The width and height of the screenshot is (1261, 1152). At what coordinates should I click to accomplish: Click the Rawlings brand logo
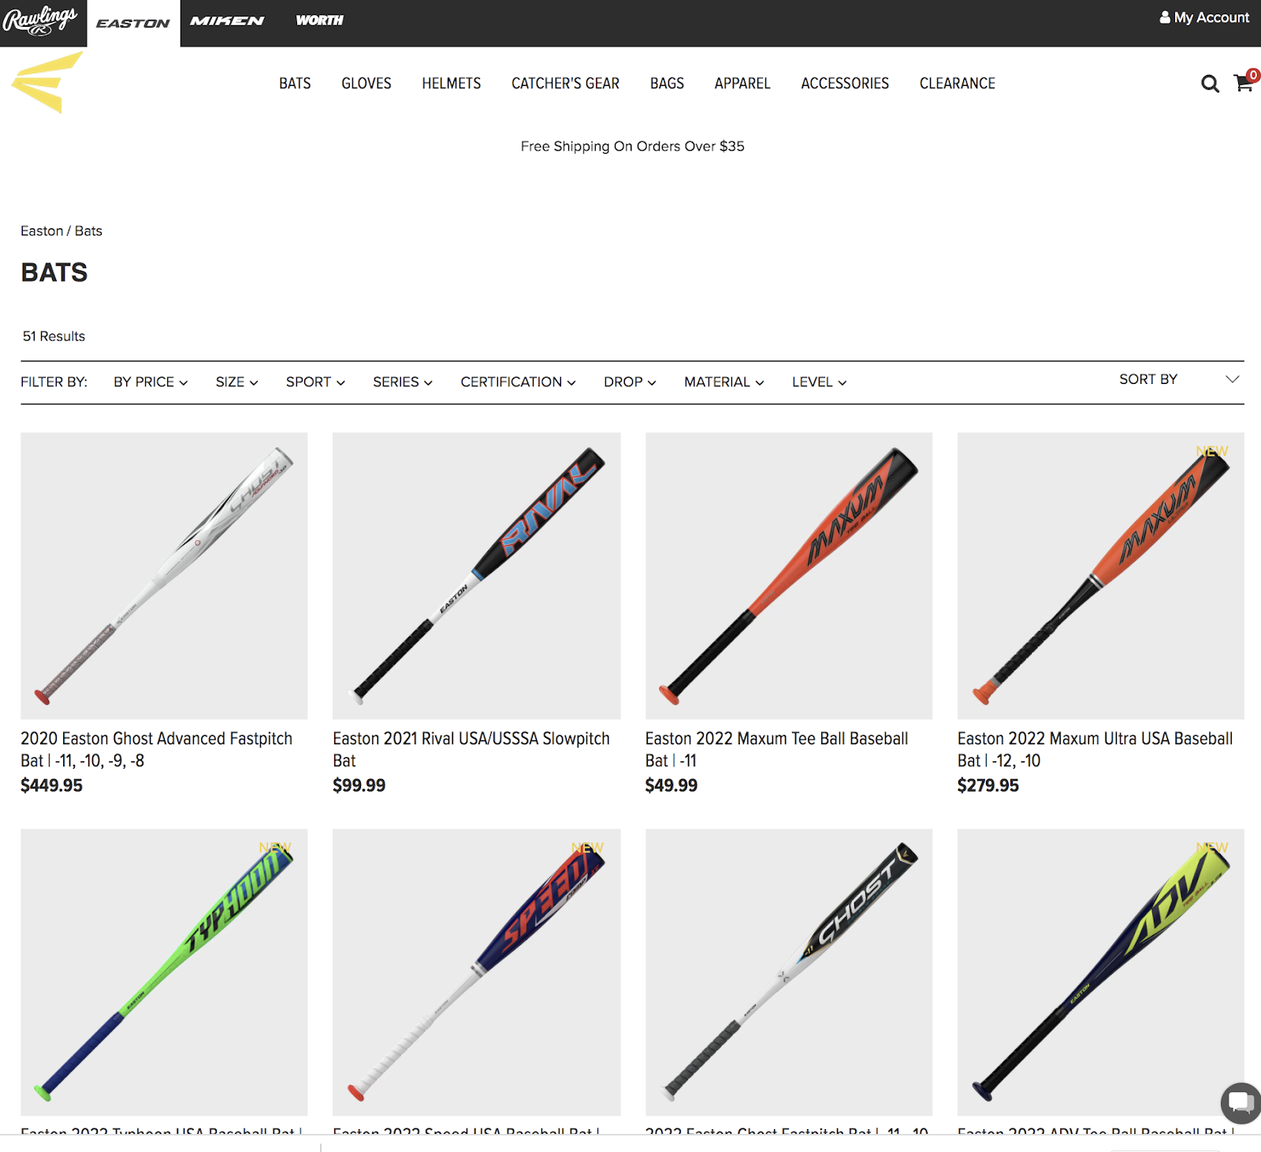(41, 21)
